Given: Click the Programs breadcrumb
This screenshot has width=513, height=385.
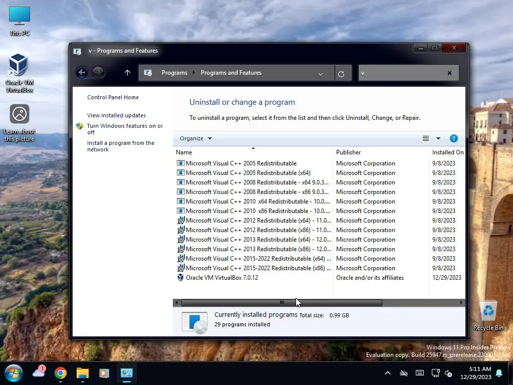Looking at the screenshot, I should [174, 73].
